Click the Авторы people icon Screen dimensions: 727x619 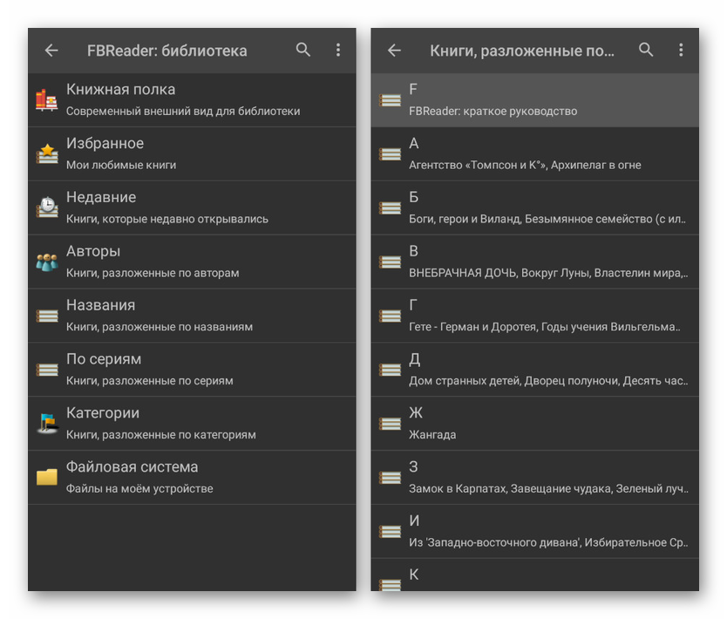(47, 262)
